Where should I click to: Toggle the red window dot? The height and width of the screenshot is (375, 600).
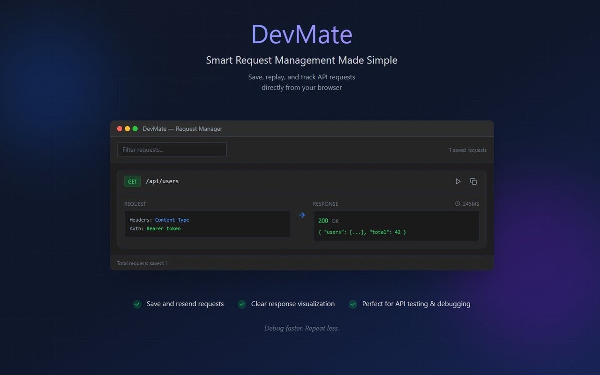tap(120, 128)
